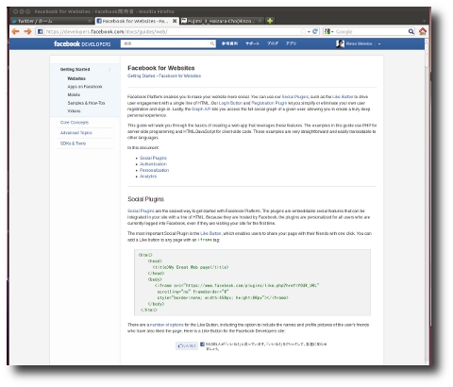Open Advanced Topics in the sidebar

(76, 133)
